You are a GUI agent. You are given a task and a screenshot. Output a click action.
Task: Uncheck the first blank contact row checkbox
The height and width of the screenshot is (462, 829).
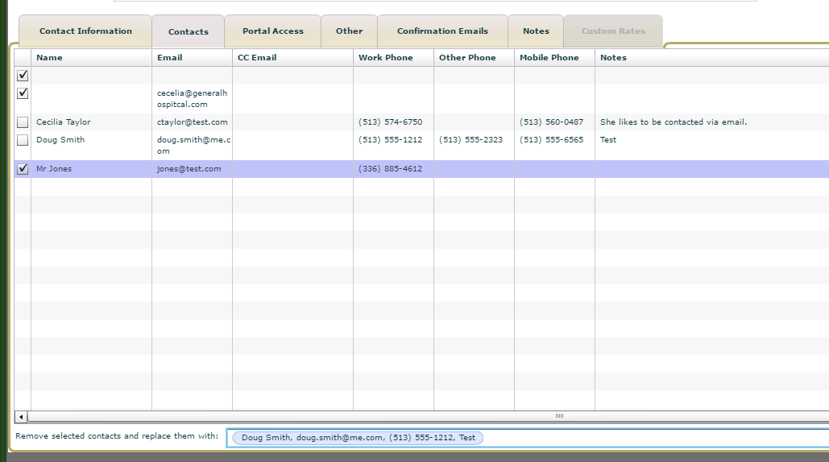pos(23,76)
